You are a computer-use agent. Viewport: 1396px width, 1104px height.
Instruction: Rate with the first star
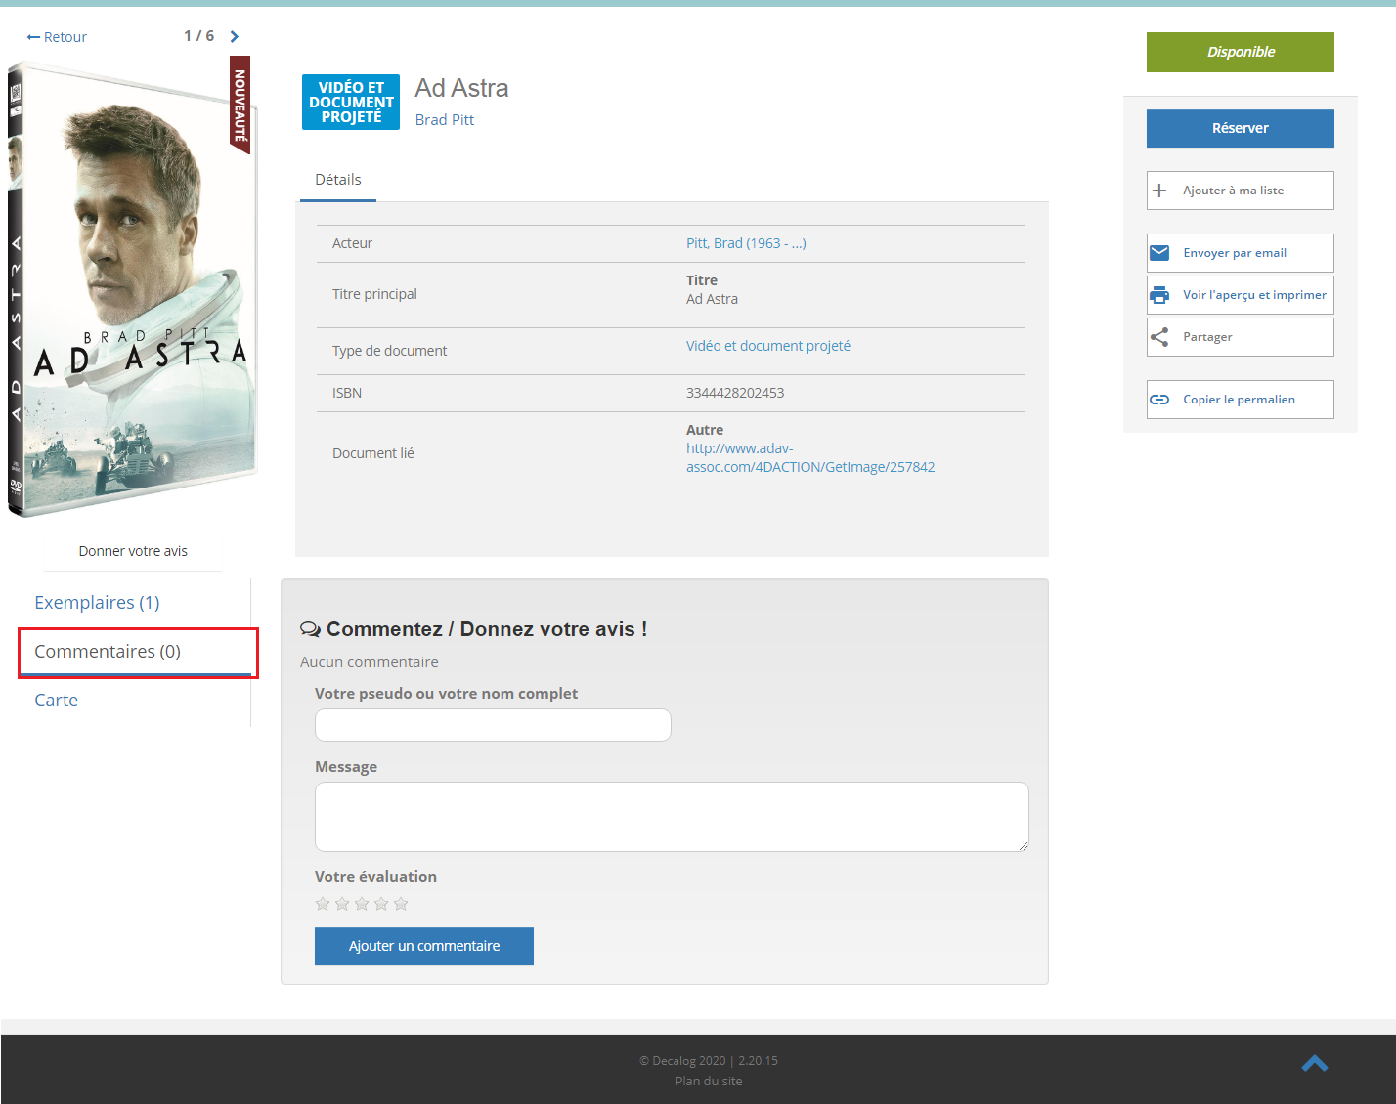pos(323,904)
